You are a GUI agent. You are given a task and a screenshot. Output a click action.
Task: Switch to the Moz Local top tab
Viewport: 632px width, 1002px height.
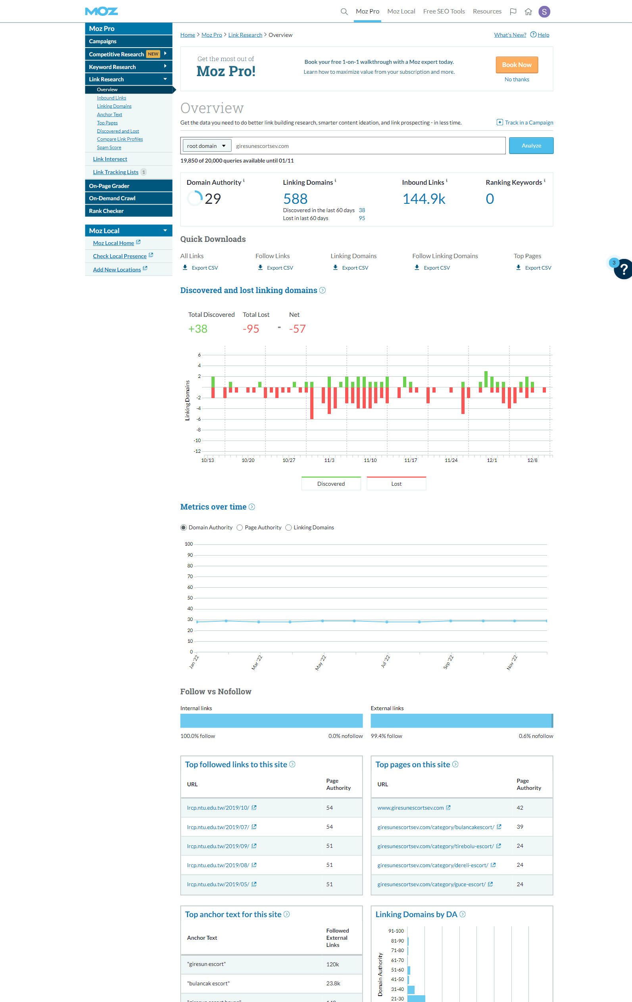[401, 11]
